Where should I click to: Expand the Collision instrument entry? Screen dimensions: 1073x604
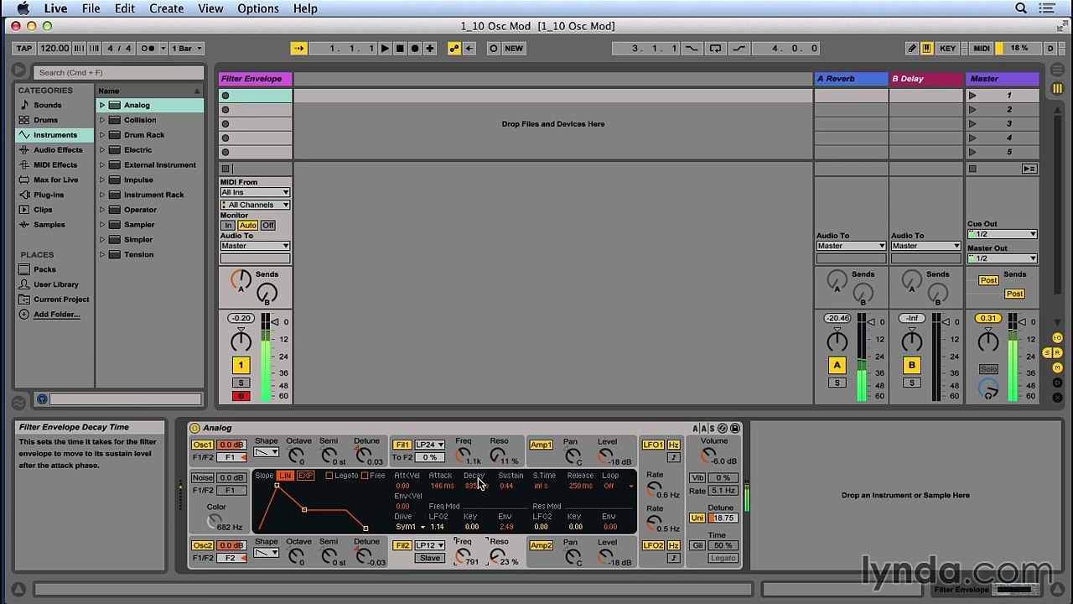pyautogui.click(x=102, y=120)
